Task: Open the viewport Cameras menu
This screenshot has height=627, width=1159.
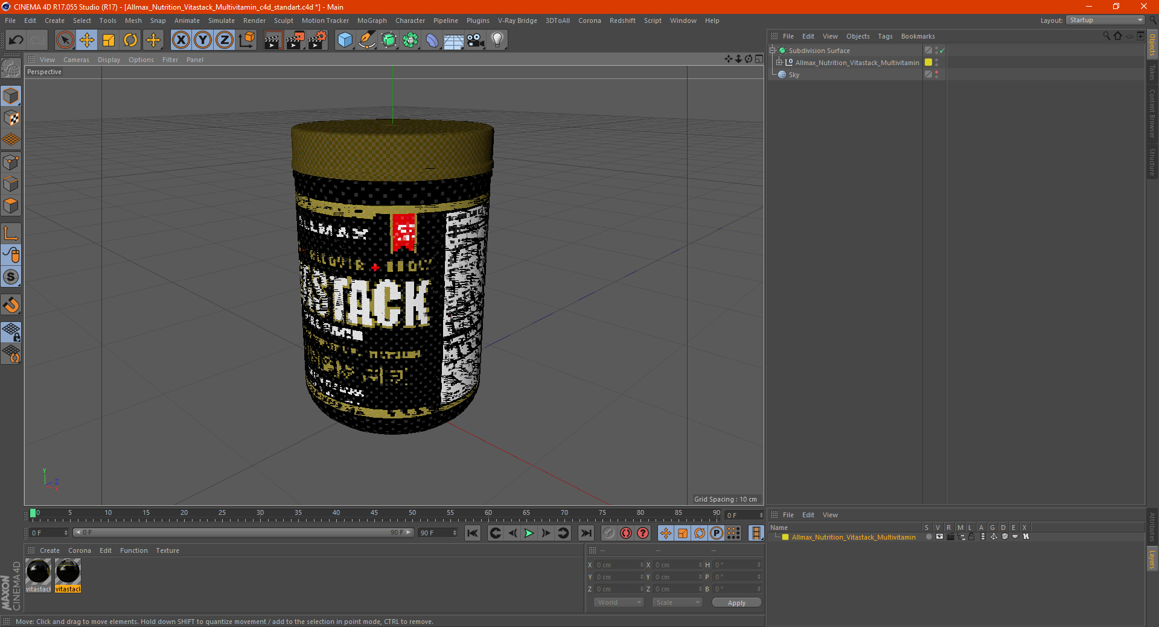Action: pos(76,60)
